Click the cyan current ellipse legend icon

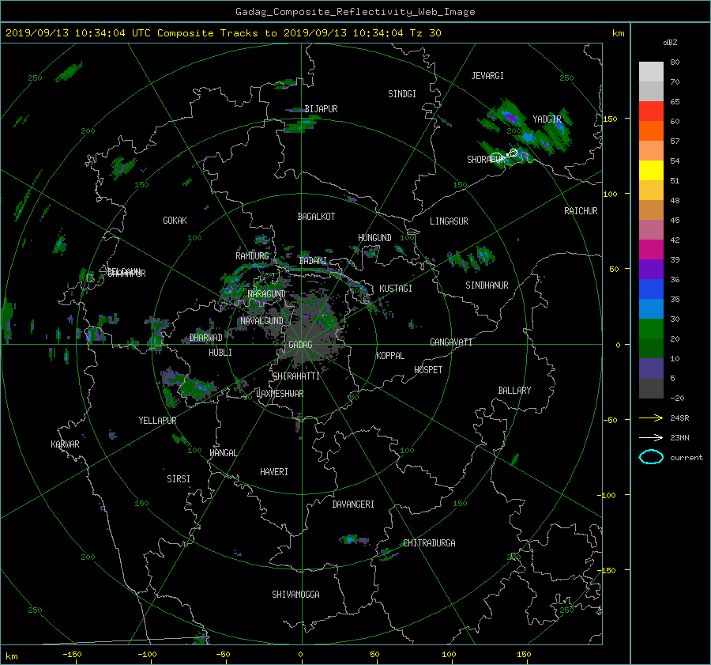651,457
